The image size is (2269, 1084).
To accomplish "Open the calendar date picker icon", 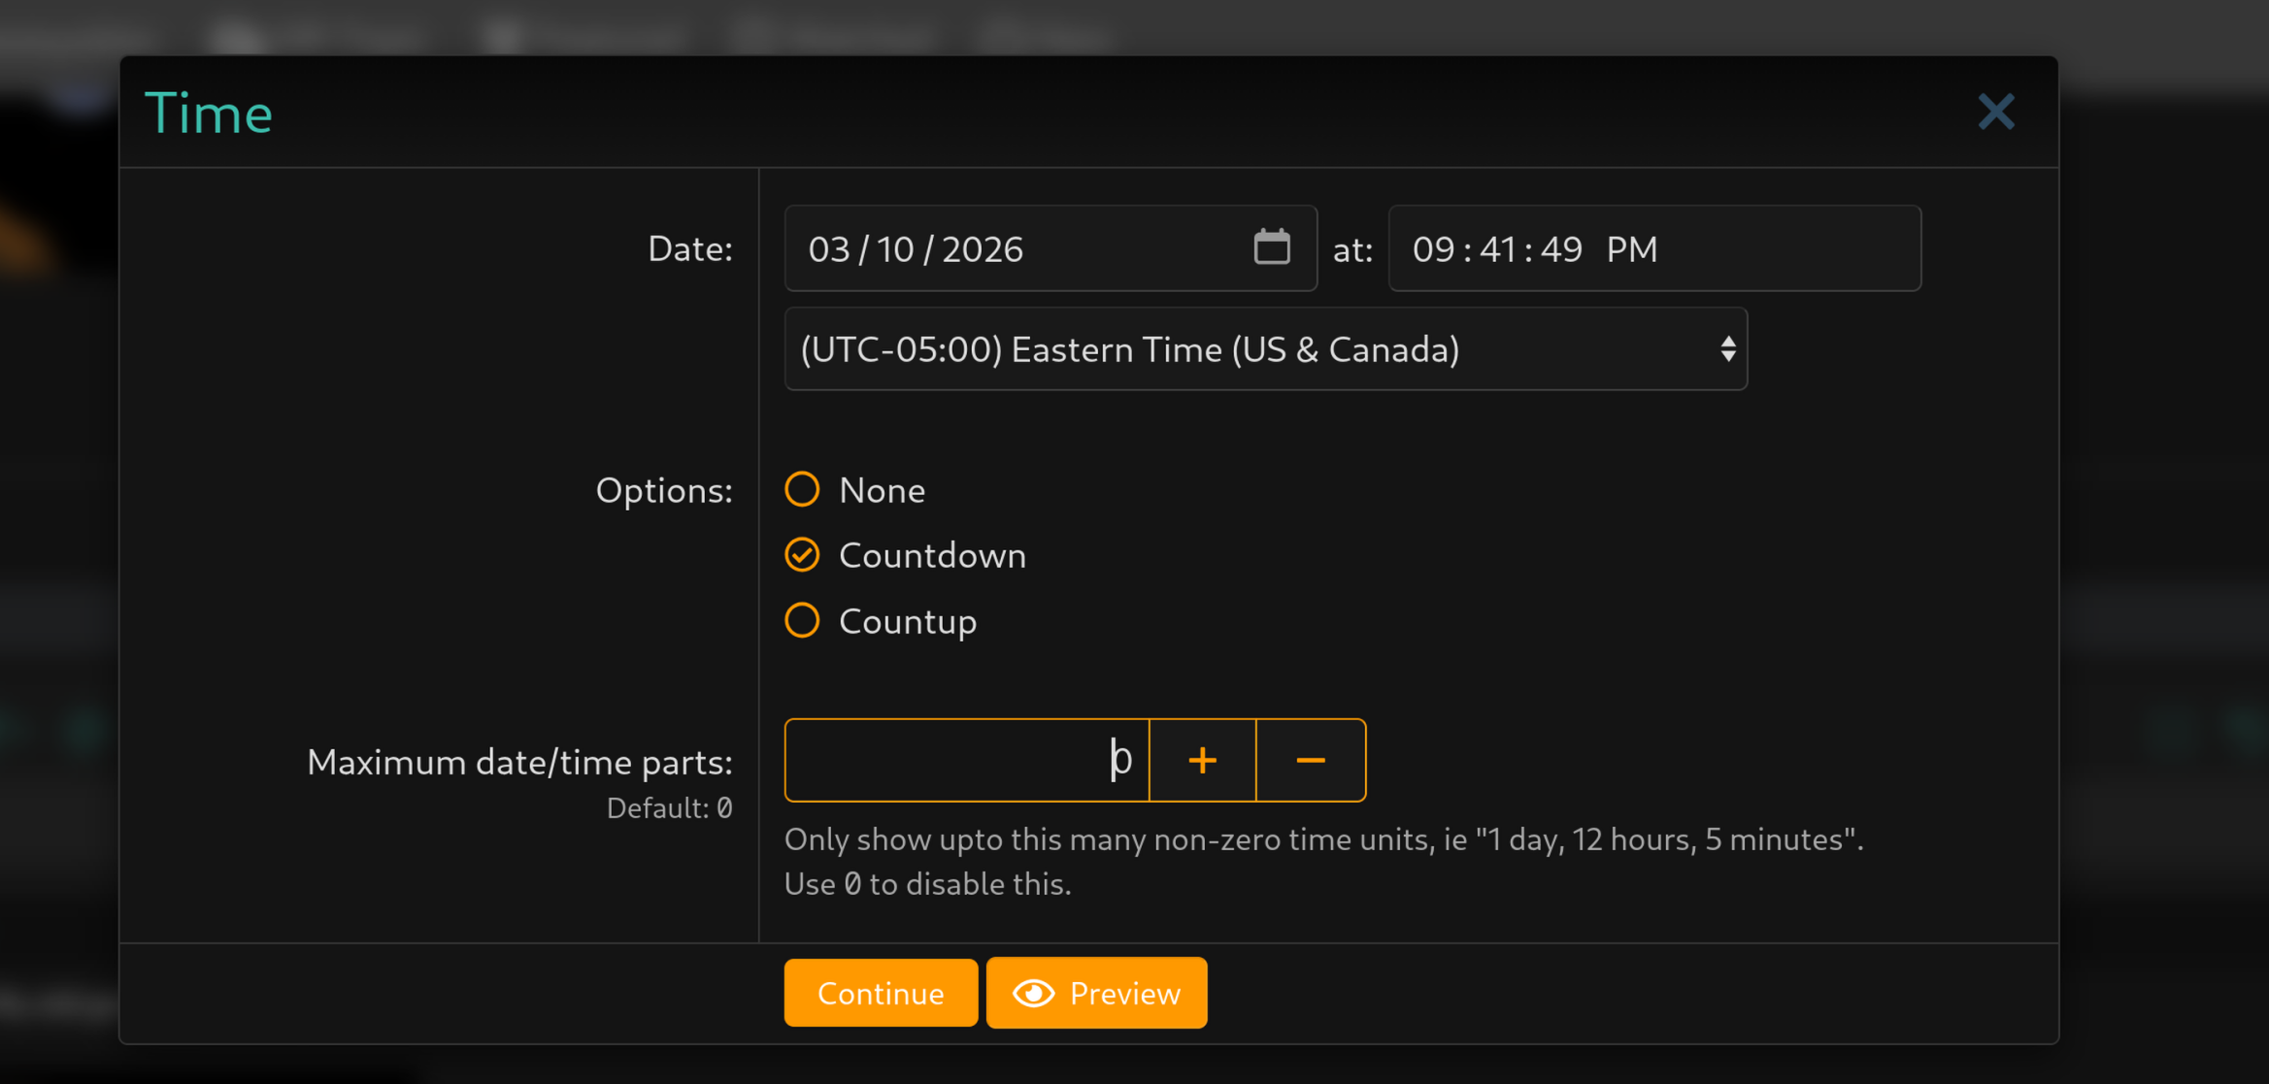I will (x=1271, y=247).
